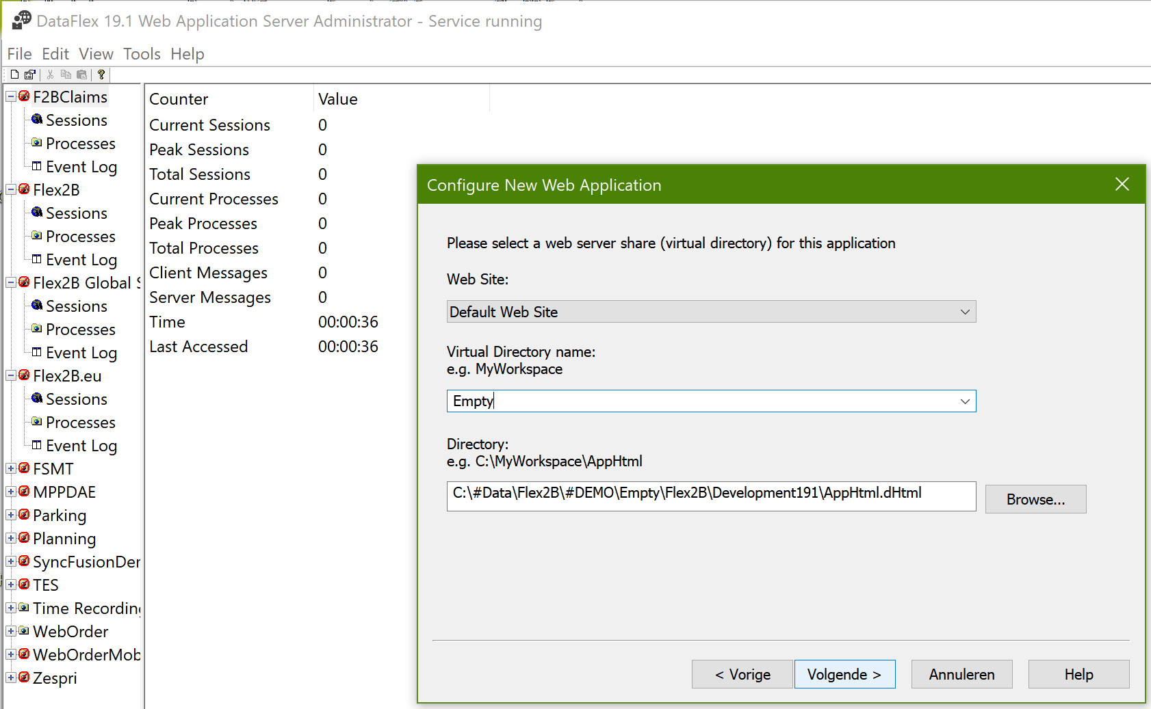Select the Flex2B Global application icon

click(x=24, y=282)
